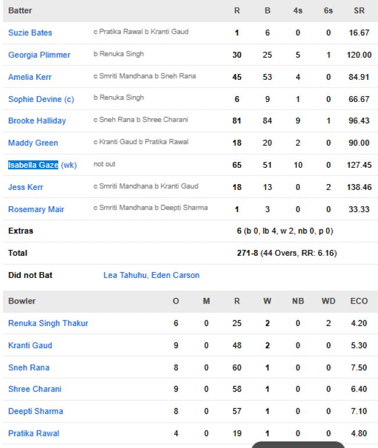378x448 pixels.
Task: Open Sneh Rana's bowler page
Action: 28,368
